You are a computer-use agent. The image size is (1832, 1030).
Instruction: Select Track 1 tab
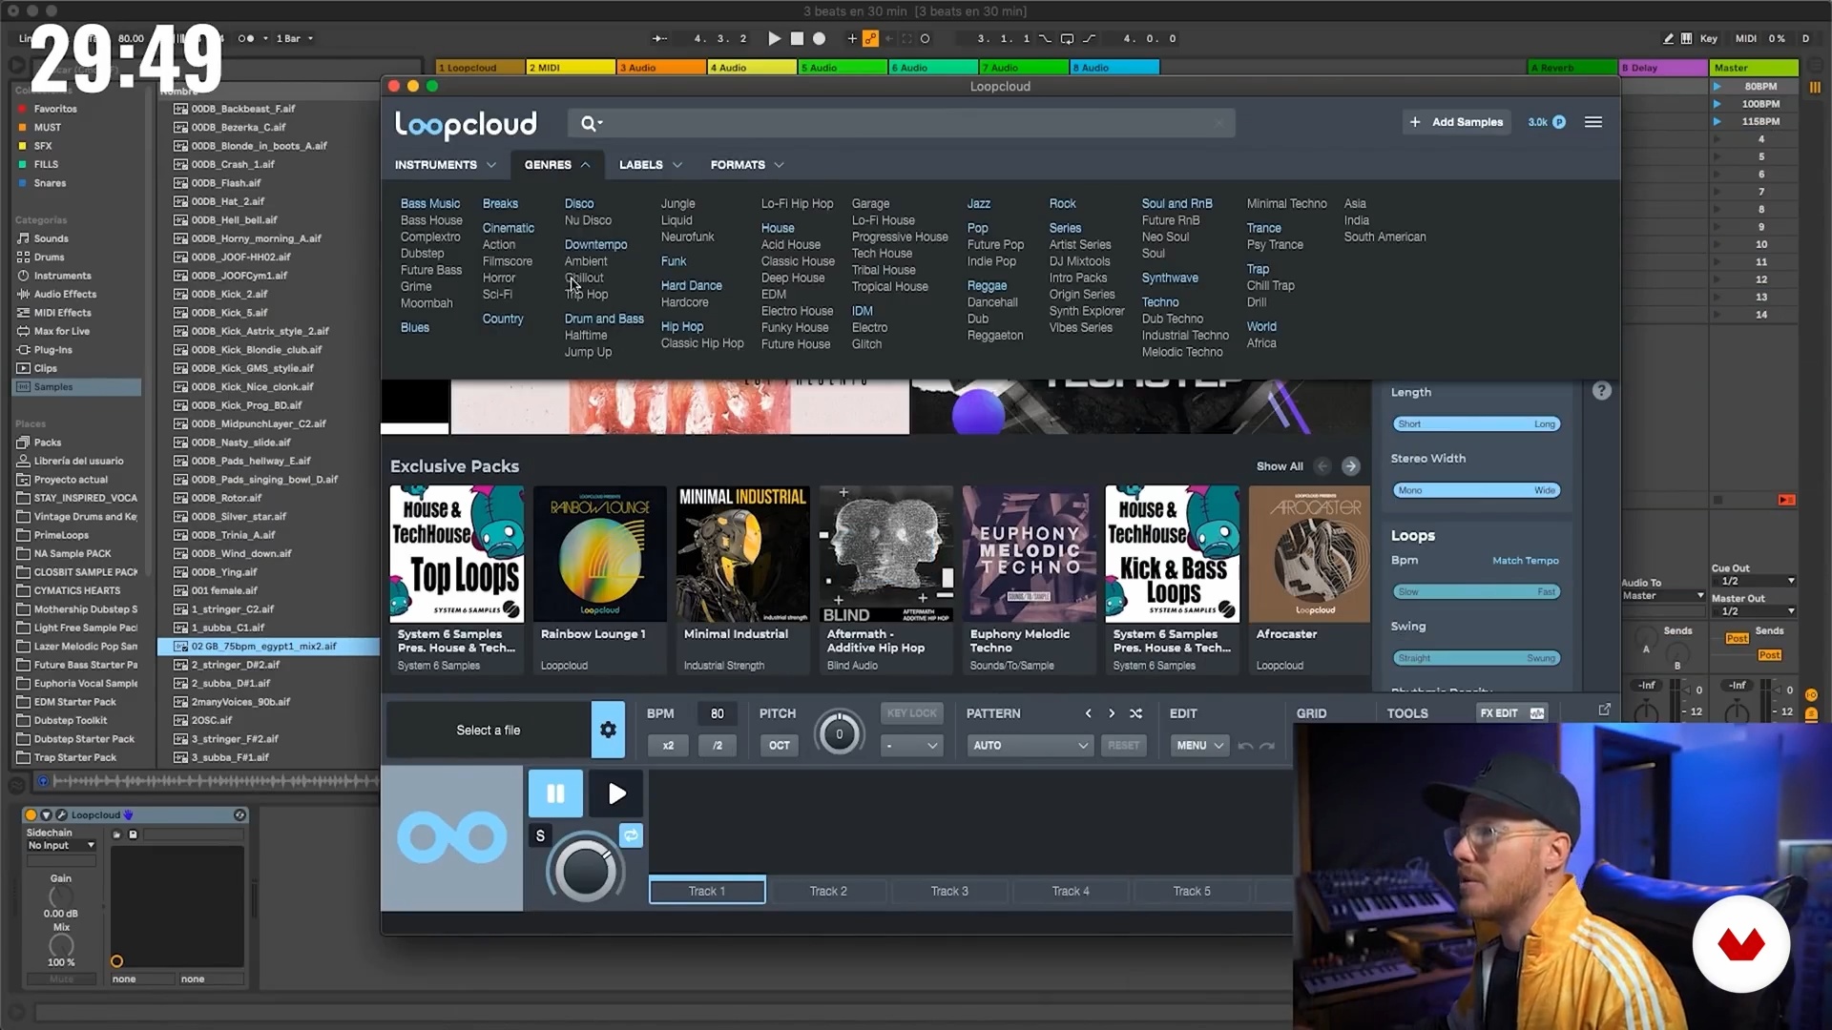[x=707, y=891]
